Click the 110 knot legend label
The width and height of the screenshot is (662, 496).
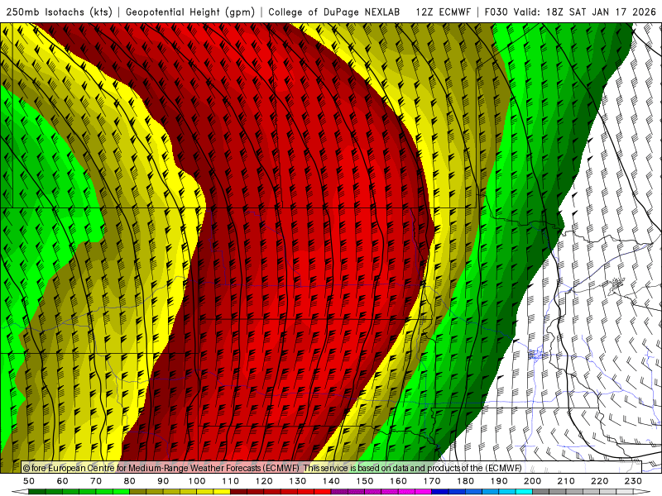230,481
